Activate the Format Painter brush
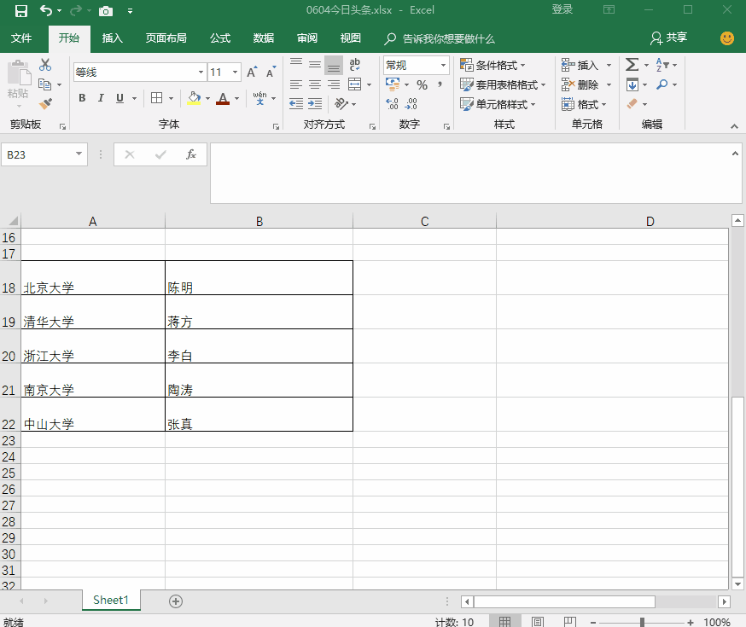The width and height of the screenshot is (746, 627). pyautogui.click(x=45, y=103)
